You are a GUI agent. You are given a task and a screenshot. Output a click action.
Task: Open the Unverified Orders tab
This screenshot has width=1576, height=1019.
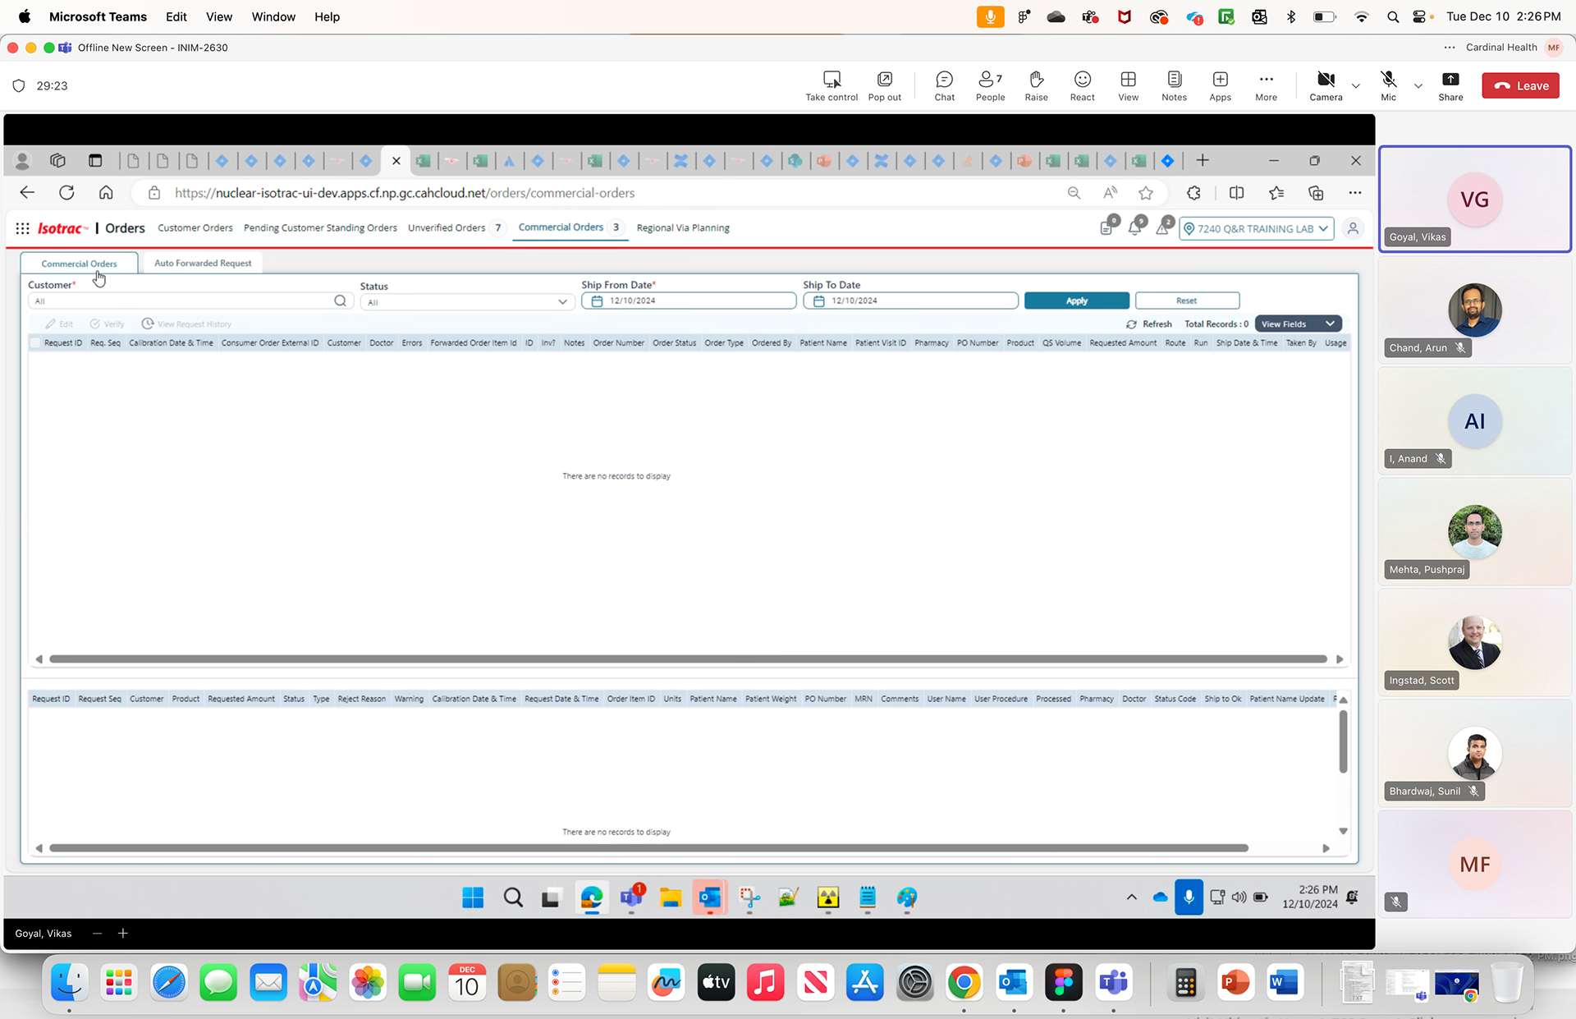click(x=447, y=228)
